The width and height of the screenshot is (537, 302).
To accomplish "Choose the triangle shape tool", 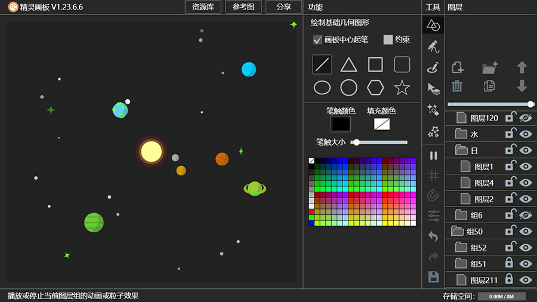I will (x=348, y=64).
